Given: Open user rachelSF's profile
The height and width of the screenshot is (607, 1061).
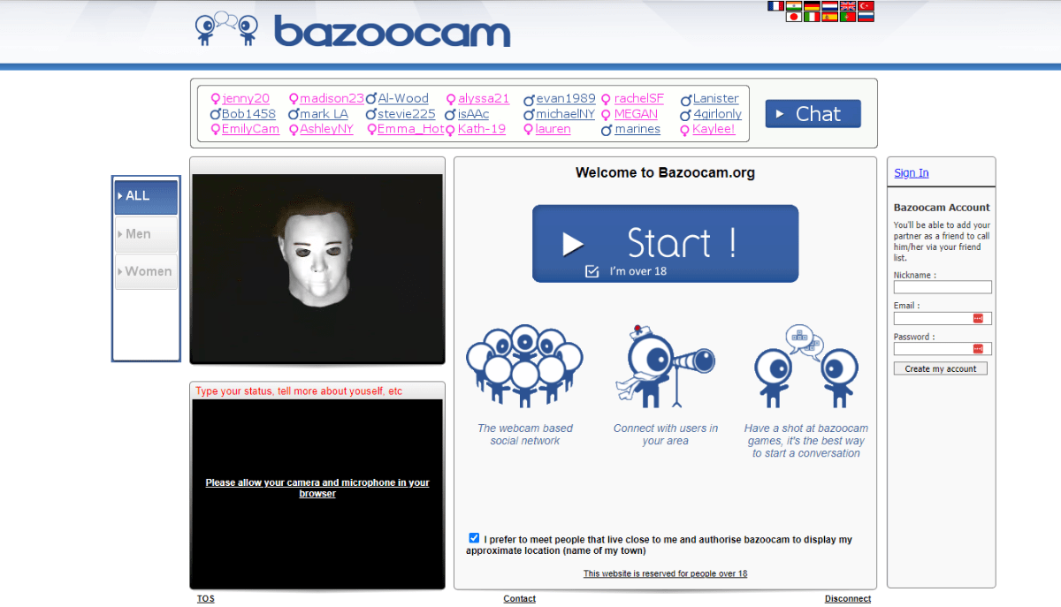Looking at the screenshot, I should (x=639, y=99).
